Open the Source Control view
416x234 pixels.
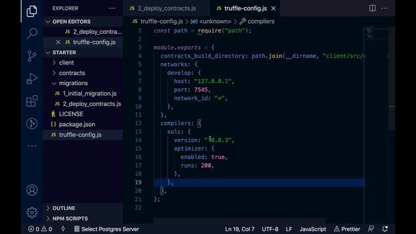click(32, 56)
